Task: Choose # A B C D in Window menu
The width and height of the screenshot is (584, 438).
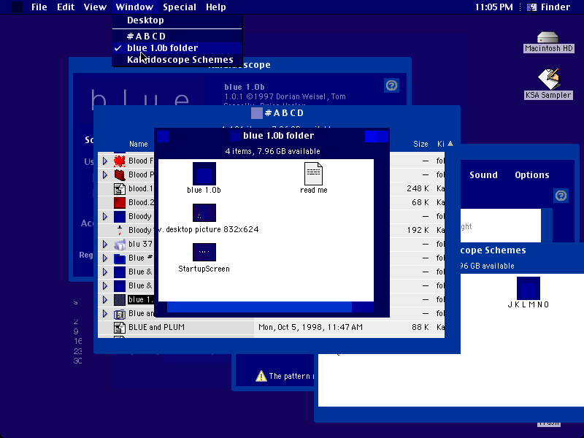Action: coord(177,36)
